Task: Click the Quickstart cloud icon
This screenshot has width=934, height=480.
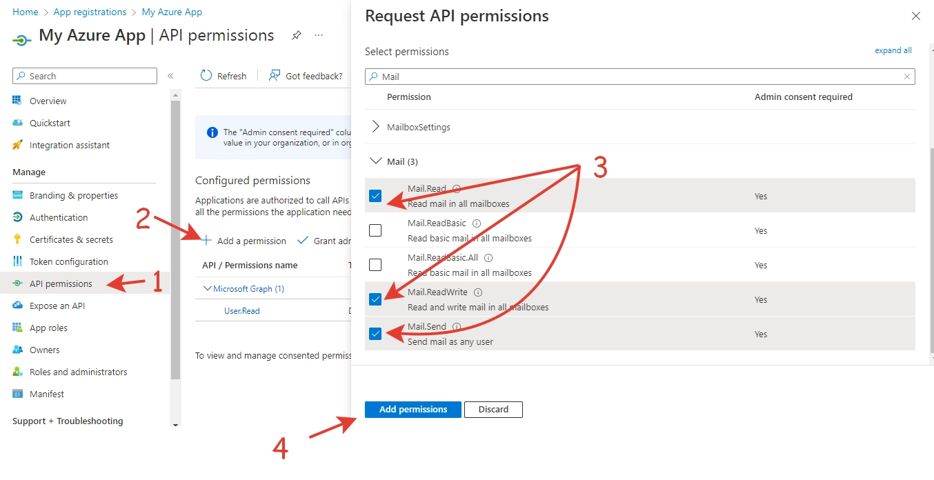Action: coord(17,123)
